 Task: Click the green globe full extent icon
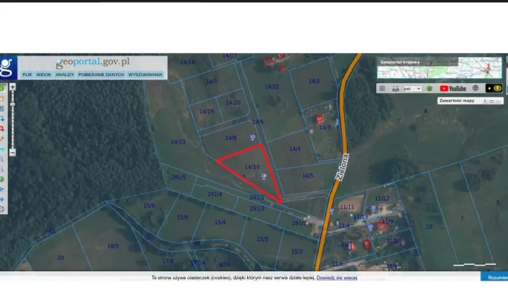[x=1, y=179]
